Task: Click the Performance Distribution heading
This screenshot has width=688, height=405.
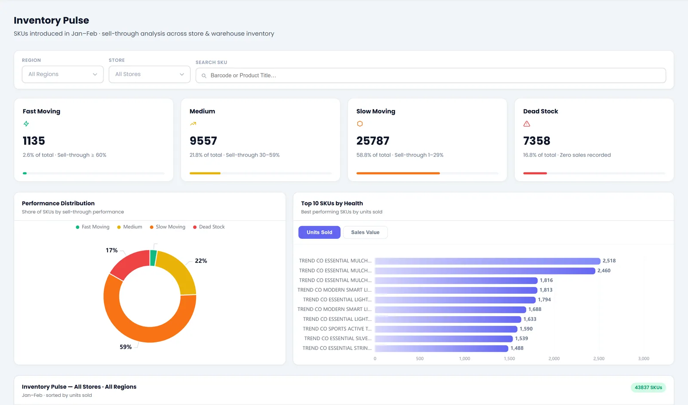Action: tap(58, 203)
